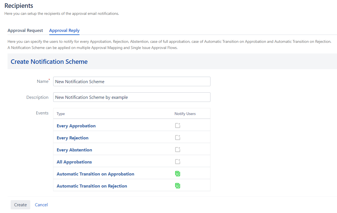Click the notify users icon for Every Approbation
The height and width of the screenshot is (213, 337).
tap(177, 126)
